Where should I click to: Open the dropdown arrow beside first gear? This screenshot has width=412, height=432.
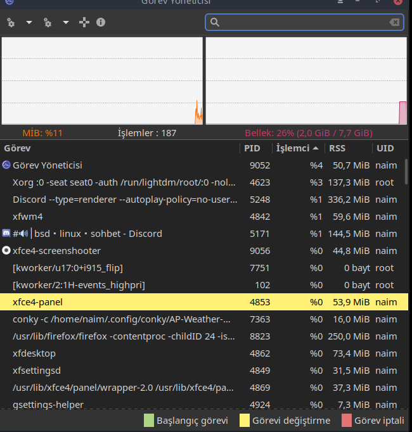tap(29, 23)
